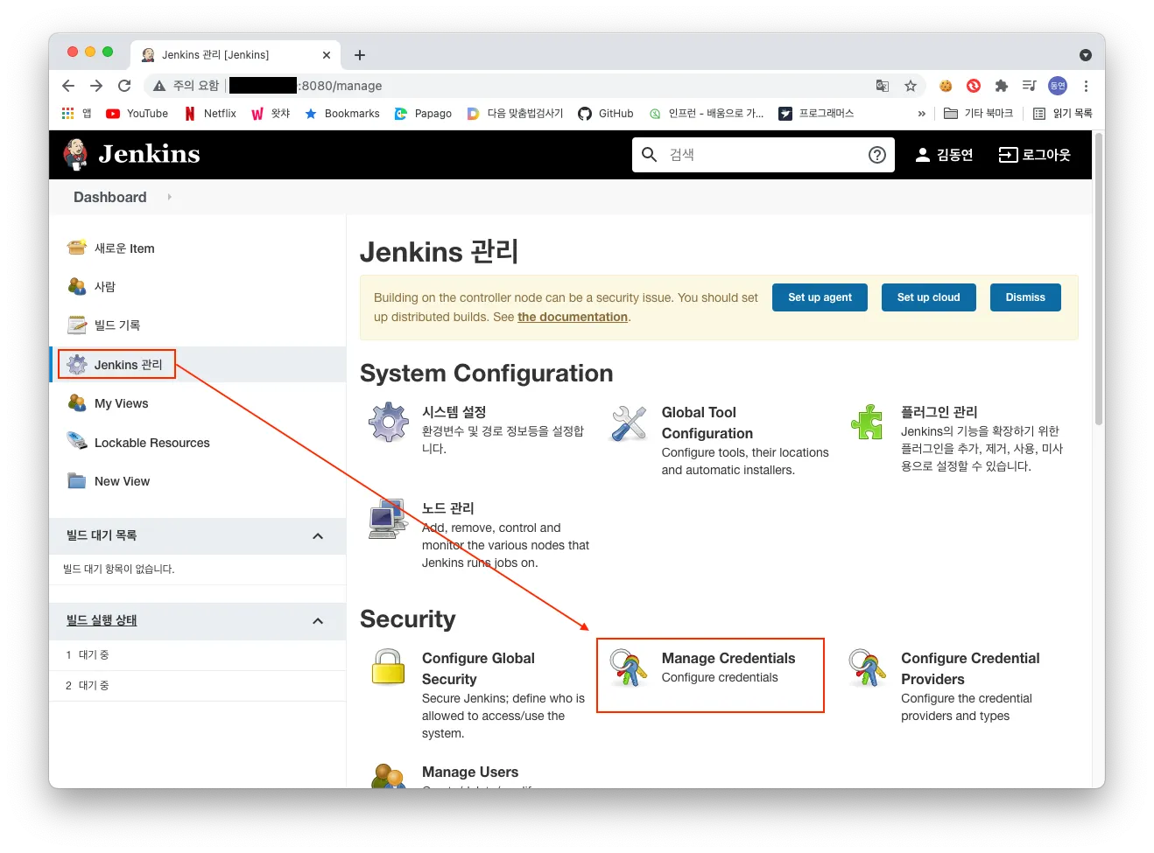Click the page vertical scrollbar
Image resolution: width=1154 pixels, height=853 pixels.
click(1099, 280)
